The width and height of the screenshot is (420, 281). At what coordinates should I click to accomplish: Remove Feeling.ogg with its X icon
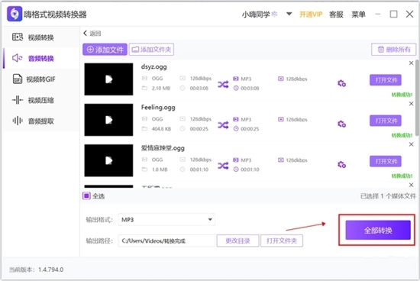pyautogui.click(x=411, y=104)
